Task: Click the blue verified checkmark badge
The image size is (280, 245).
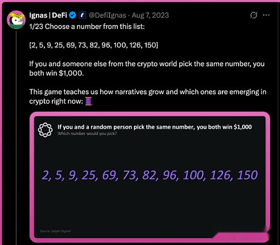Action: [72, 15]
